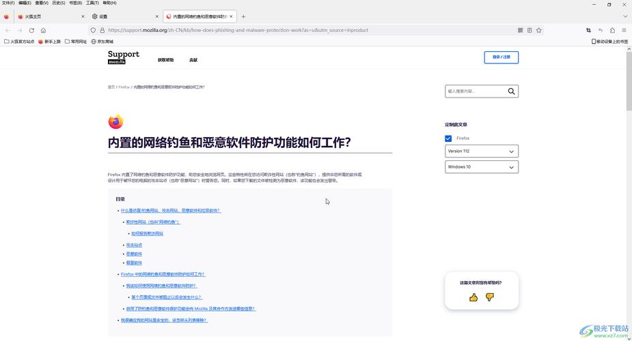The image size is (632, 341).
Task: Open the 工具(T) menu
Action: [92, 3]
